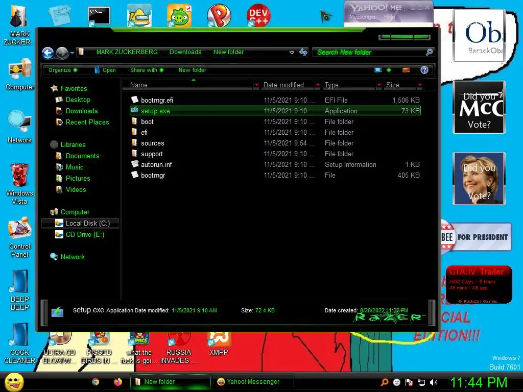
Task: Open the Name column filter dropdown
Action: click(256, 85)
